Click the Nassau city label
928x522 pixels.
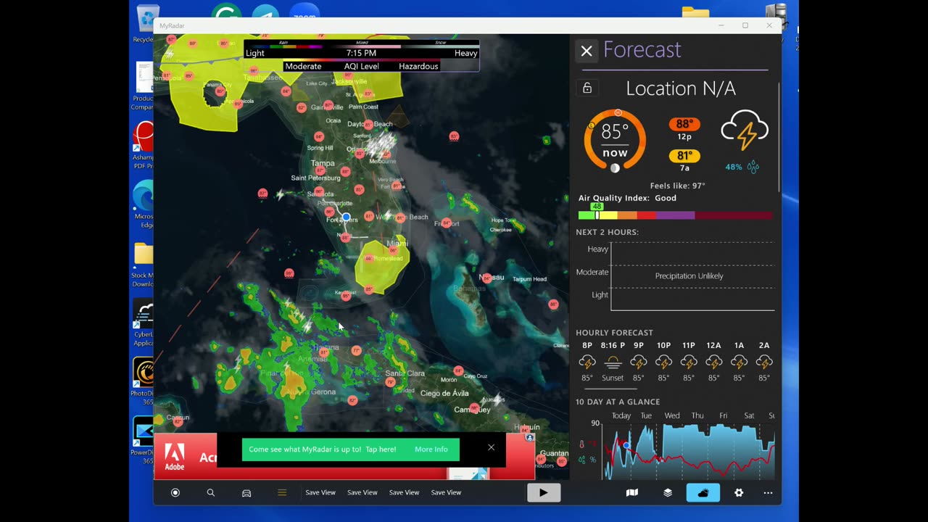492,278
